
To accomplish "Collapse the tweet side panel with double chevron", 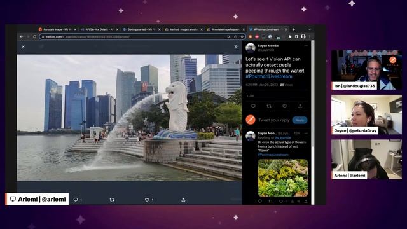I will [x=236, y=46].
